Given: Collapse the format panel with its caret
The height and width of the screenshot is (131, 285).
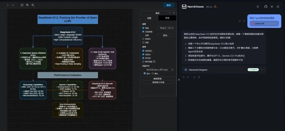Looking at the screenshot, I should pyautogui.click(x=170, y=13).
